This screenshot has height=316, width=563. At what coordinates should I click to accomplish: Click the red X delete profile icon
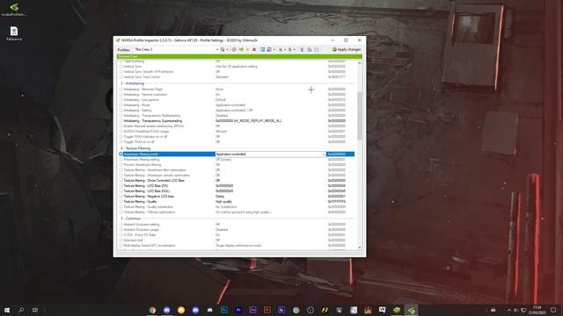[254, 49]
